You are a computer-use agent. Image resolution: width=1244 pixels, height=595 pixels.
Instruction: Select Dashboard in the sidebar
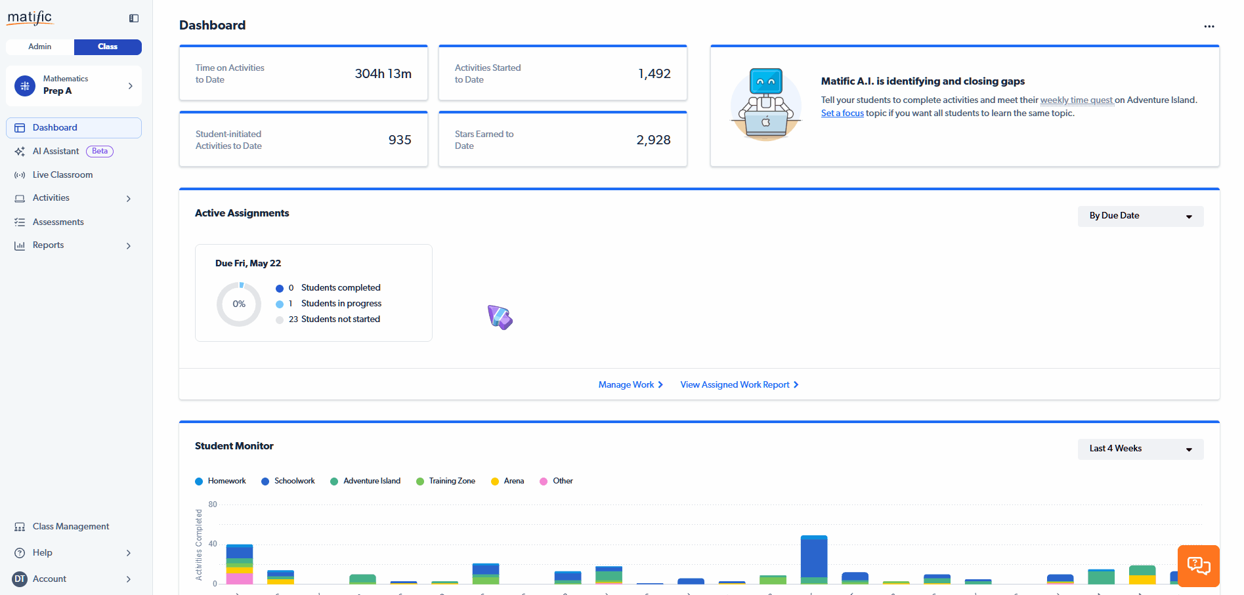tap(74, 128)
